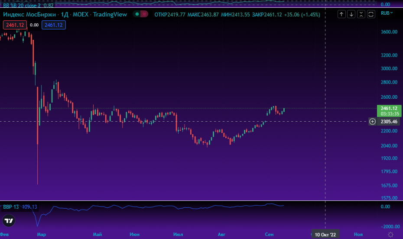Click the 1795.00 price axis label
Screen dimensions: 403x239
(x=389, y=171)
